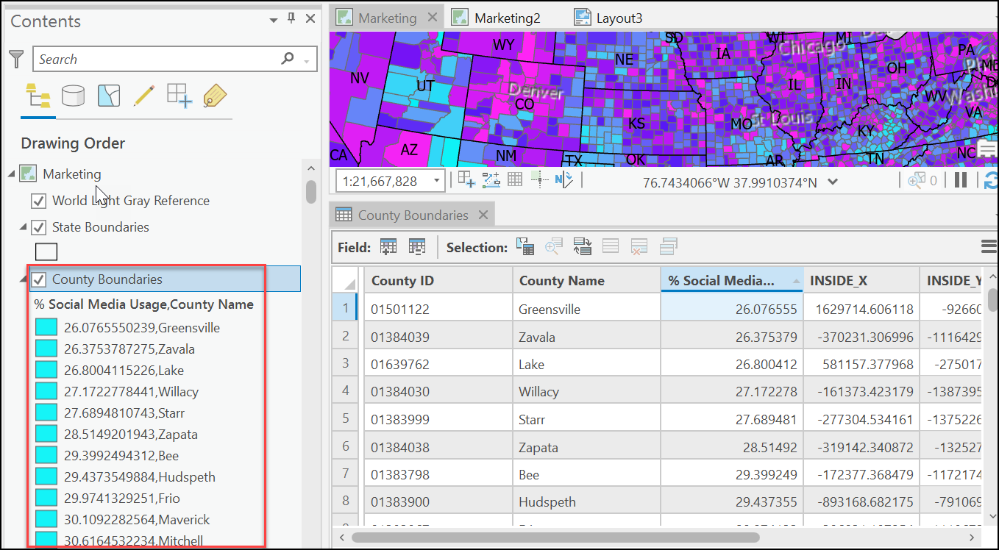Select the Marketing map in Contents
The image size is (999, 550).
pyautogui.click(x=72, y=174)
